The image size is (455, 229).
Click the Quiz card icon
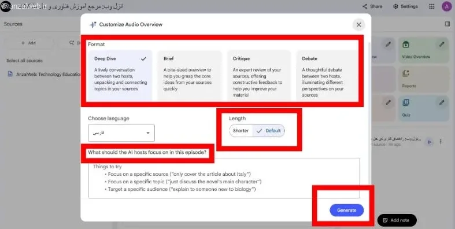click(x=406, y=102)
